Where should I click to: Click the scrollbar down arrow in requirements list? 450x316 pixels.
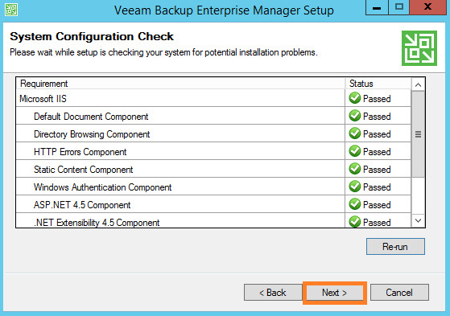coord(418,221)
